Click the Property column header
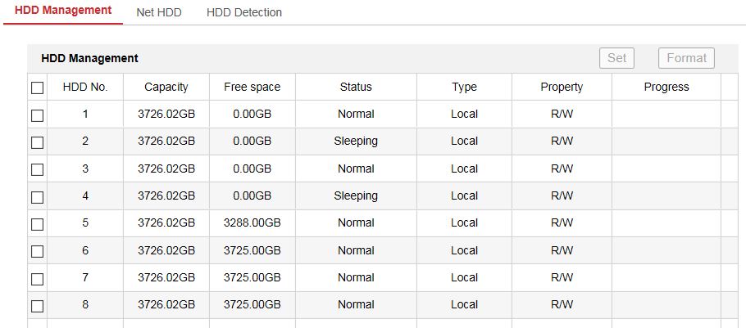Viewport: 746px width, 328px height. [562, 87]
